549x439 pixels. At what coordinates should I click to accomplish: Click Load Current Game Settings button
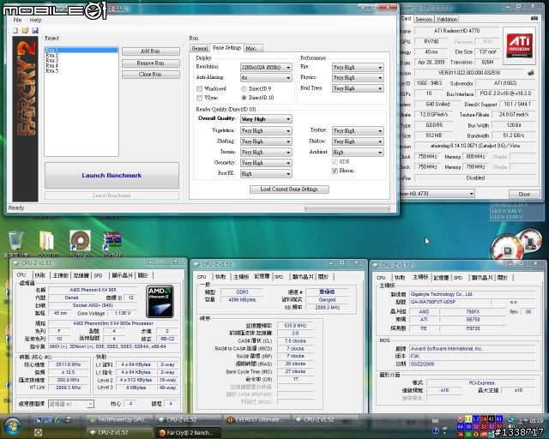(289, 189)
